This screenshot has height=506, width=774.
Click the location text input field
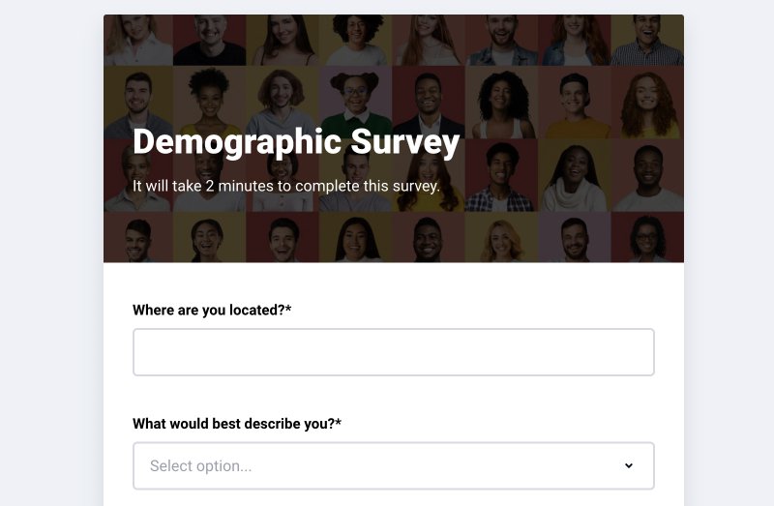point(393,352)
